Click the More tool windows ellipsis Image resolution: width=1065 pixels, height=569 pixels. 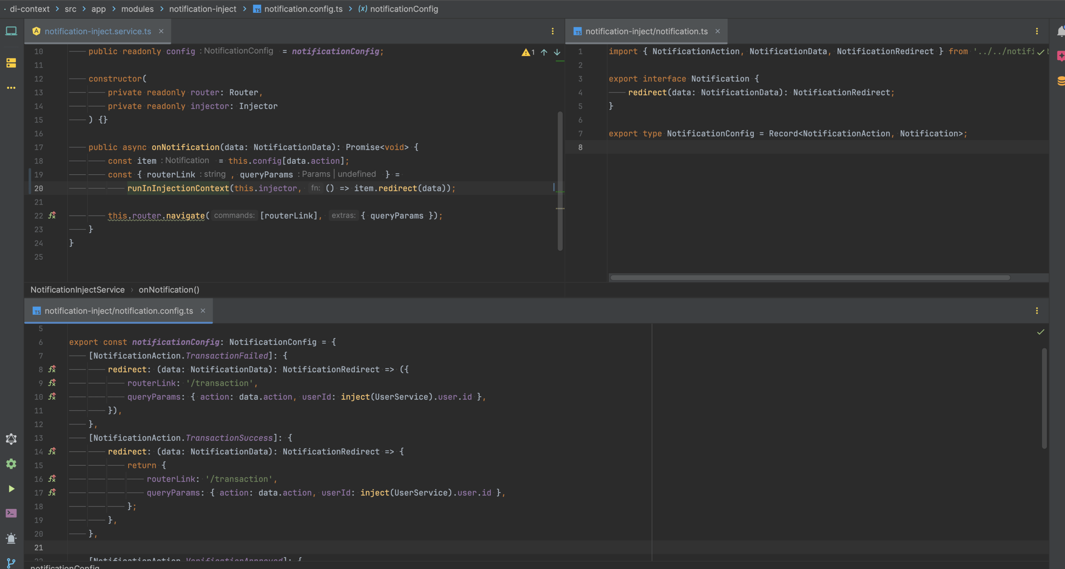11,88
